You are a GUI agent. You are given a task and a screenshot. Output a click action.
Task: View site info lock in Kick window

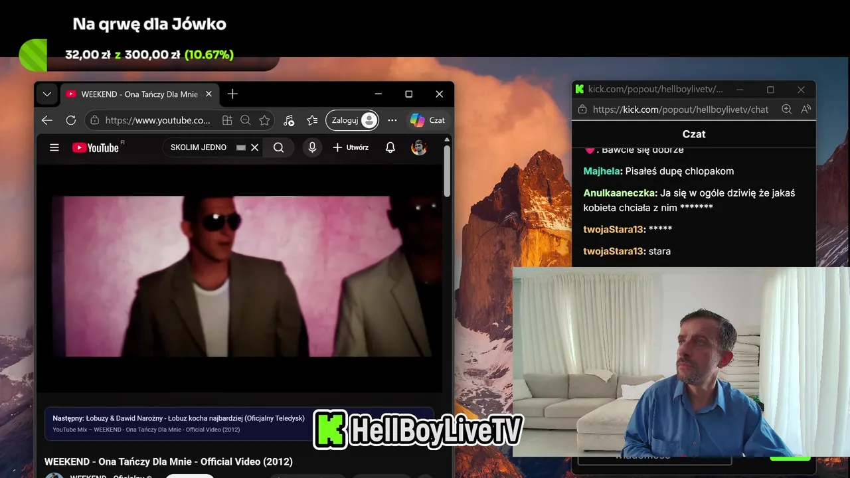(x=582, y=110)
